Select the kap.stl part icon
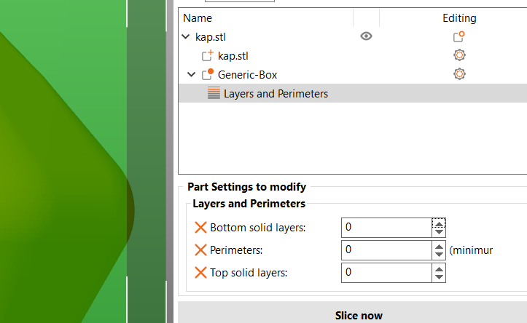 [207, 55]
